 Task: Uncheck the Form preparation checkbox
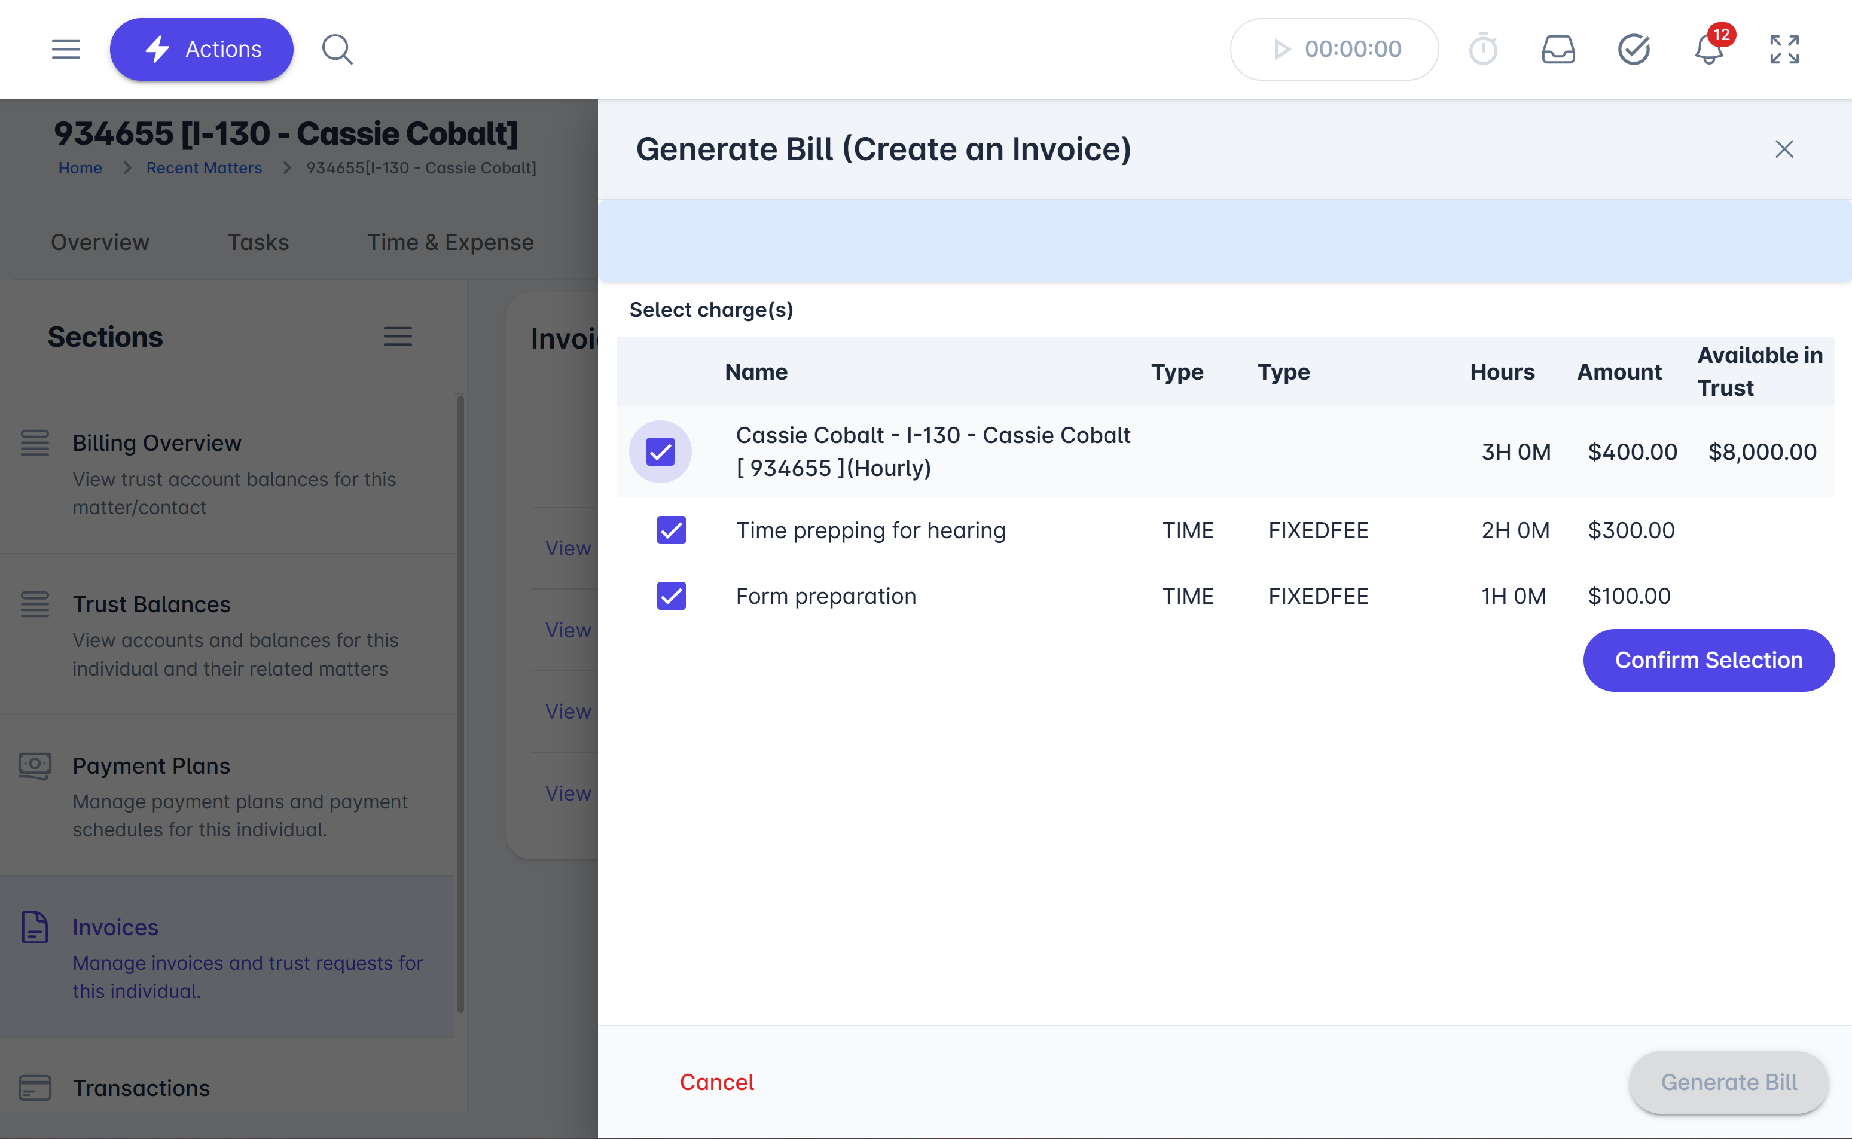click(672, 596)
